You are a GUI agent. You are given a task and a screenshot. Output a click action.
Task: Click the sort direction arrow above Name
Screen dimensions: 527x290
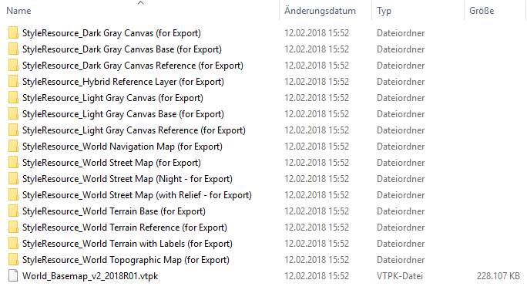[x=140, y=3]
